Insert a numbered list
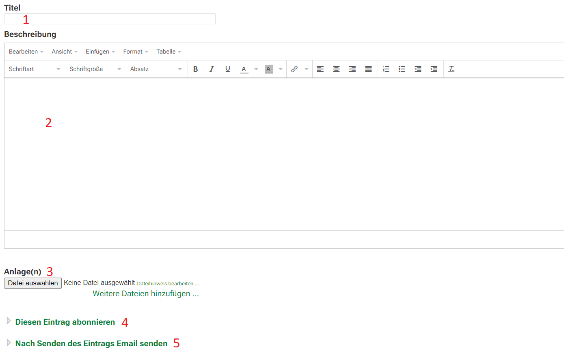This screenshot has height=360, width=564. [386, 69]
